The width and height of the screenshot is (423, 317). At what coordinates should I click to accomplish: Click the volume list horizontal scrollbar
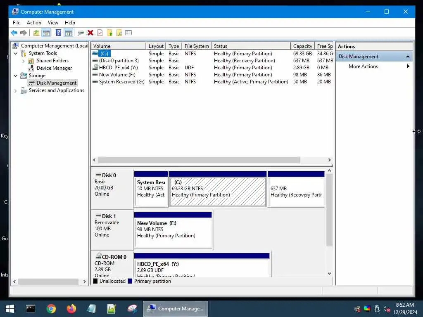199,160
